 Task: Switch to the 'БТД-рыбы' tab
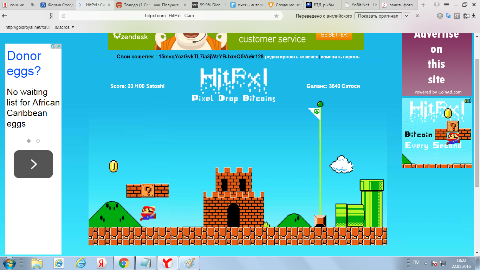click(322, 5)
